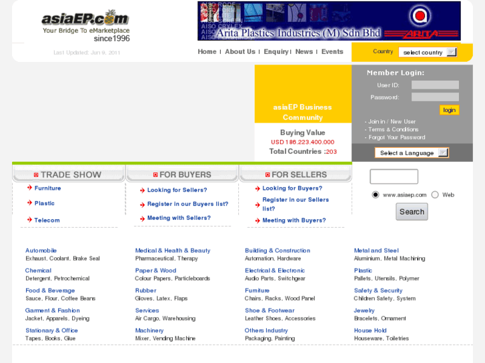Open the Electrical & Electronic category
Image resolution: width=485 pixels, height=363 pixels.
point(275,270)
